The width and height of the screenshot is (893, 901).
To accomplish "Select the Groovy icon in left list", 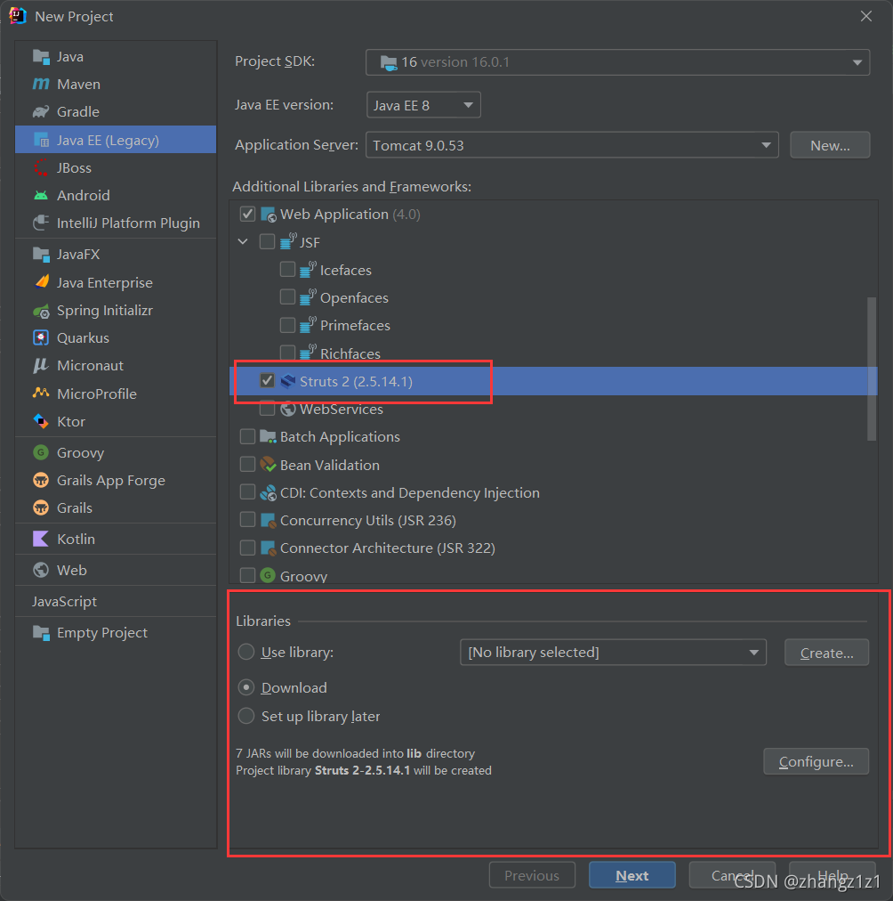I will click(x=41, y=453).
